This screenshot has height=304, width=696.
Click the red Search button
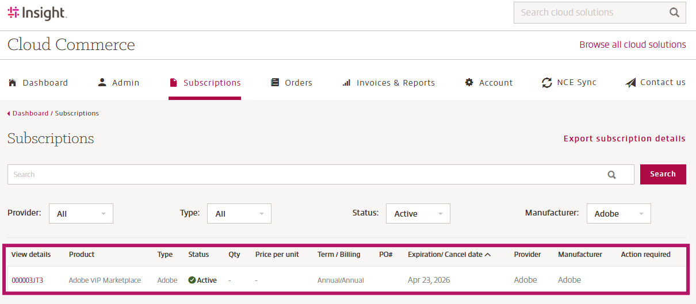coord(663,174)
